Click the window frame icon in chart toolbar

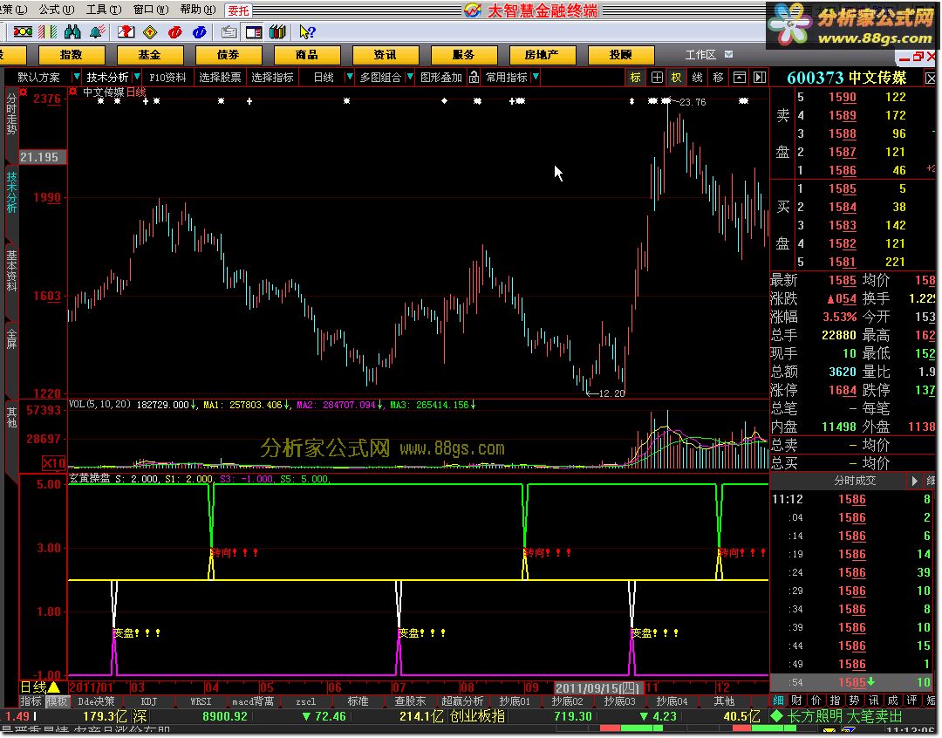pos(740,77)
